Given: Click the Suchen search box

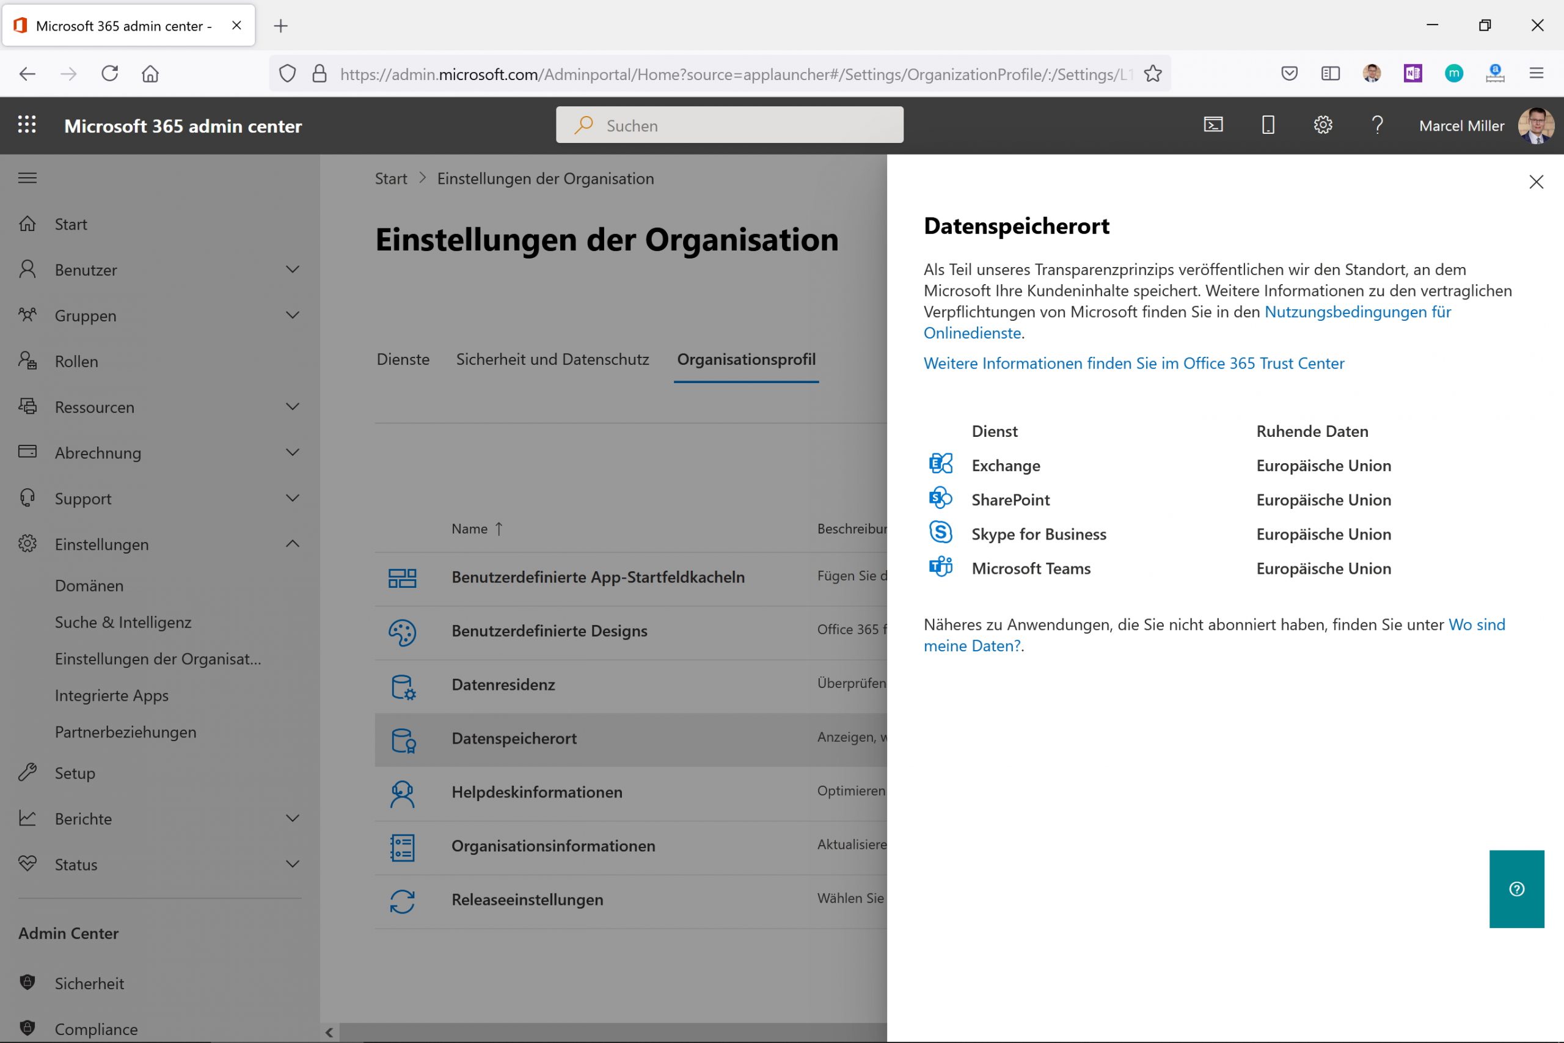Looking at the screenshot, I should [x=729, y=125].
